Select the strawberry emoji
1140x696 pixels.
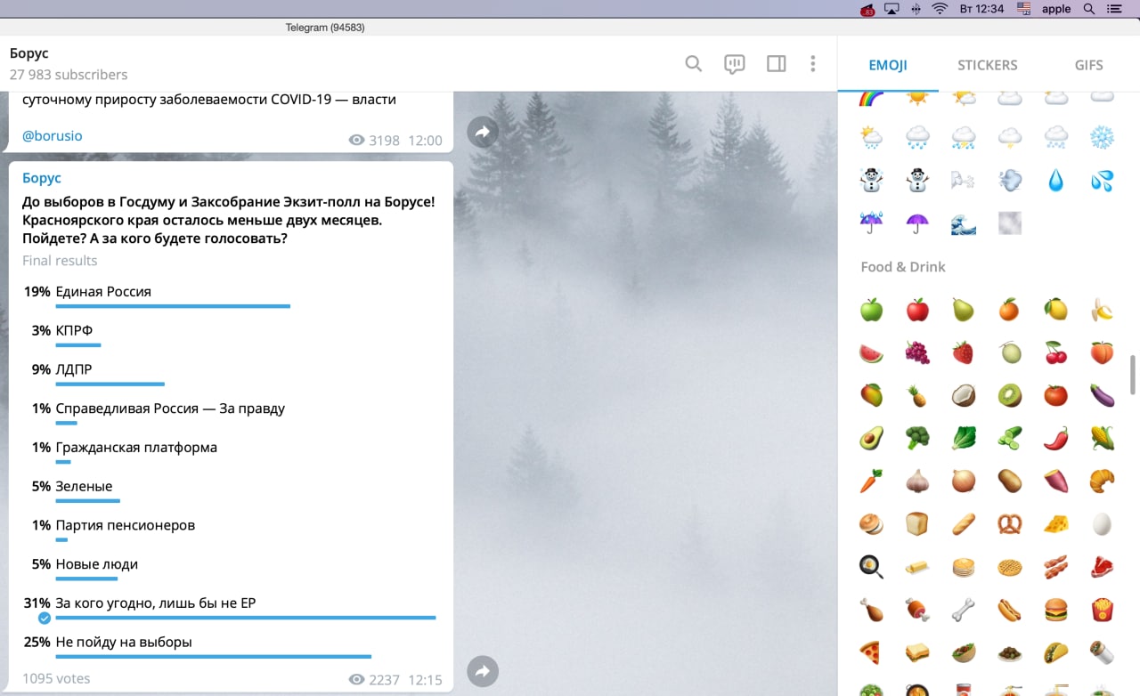963,352
